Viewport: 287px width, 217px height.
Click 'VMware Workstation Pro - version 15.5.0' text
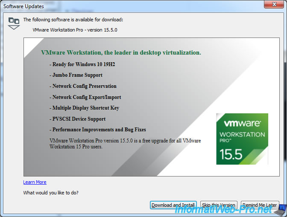coord(75,30)
